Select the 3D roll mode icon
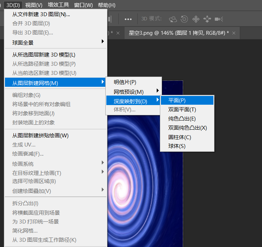 pos(184,19)
